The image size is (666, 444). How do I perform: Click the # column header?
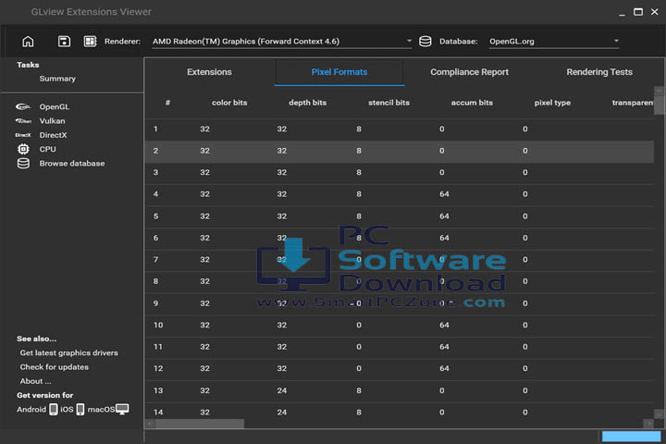[x=167, y=103]
